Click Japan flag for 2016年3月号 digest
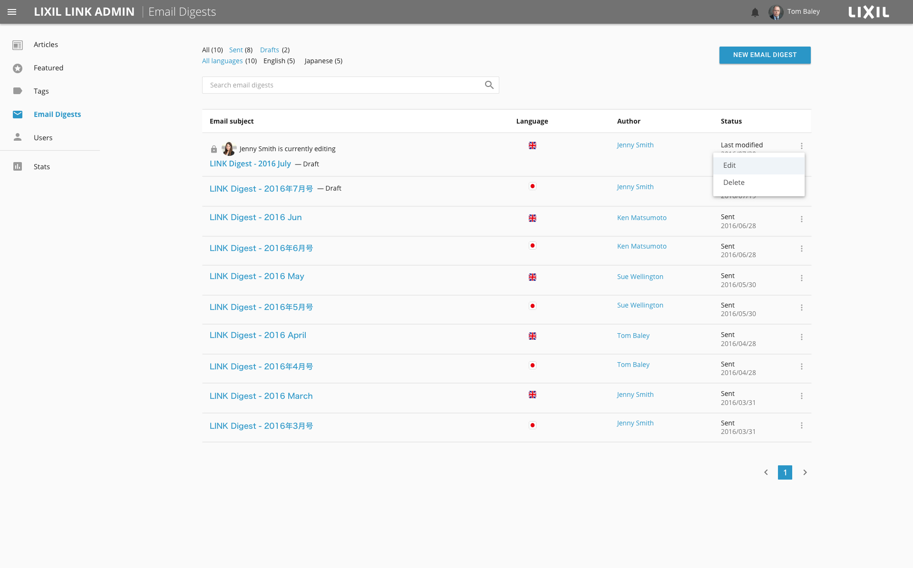Screen dimensions: 913x568 tap(533, 425)
